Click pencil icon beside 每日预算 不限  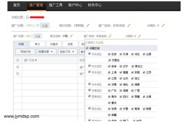coord(71,36)
